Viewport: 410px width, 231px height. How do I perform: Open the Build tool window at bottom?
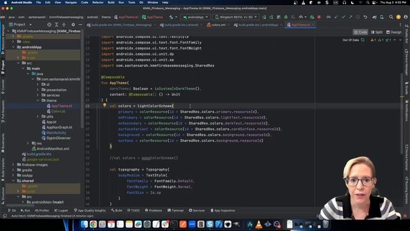pyautogui.click(x=117, y=210)
